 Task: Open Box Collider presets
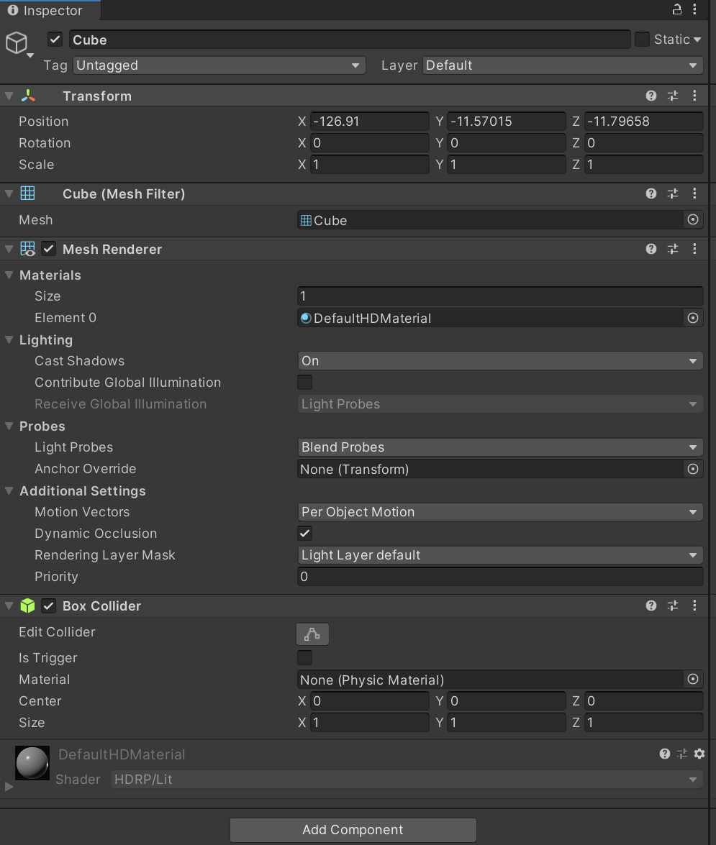(x=673, y=606)
